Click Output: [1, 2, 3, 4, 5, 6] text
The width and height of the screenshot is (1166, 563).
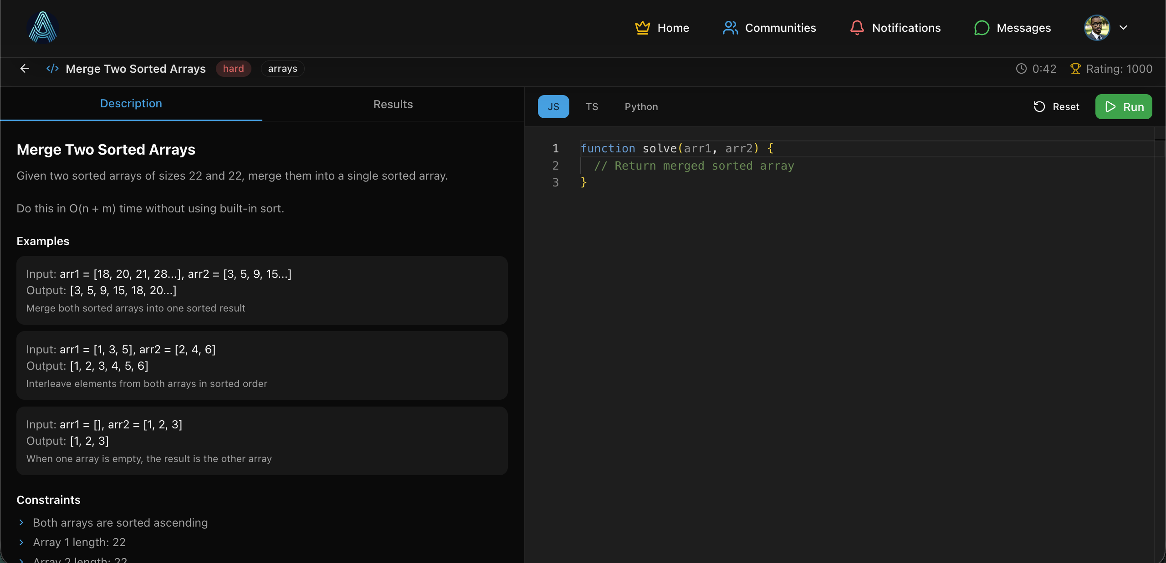coord(87,366)
